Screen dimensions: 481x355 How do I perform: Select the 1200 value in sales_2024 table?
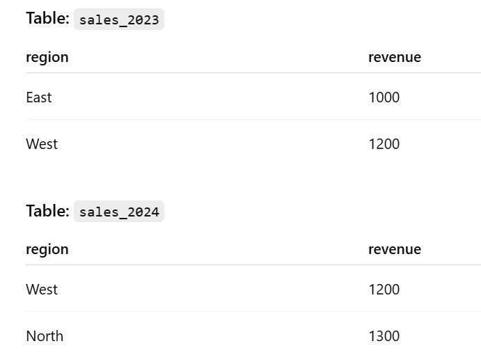click(384, 290)
